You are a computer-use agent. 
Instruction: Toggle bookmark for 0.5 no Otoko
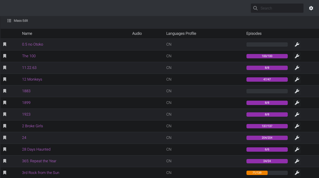5,44
